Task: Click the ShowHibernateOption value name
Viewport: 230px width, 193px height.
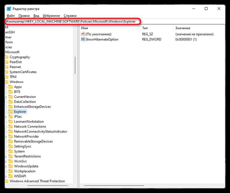Action: [x=102, y=39]
